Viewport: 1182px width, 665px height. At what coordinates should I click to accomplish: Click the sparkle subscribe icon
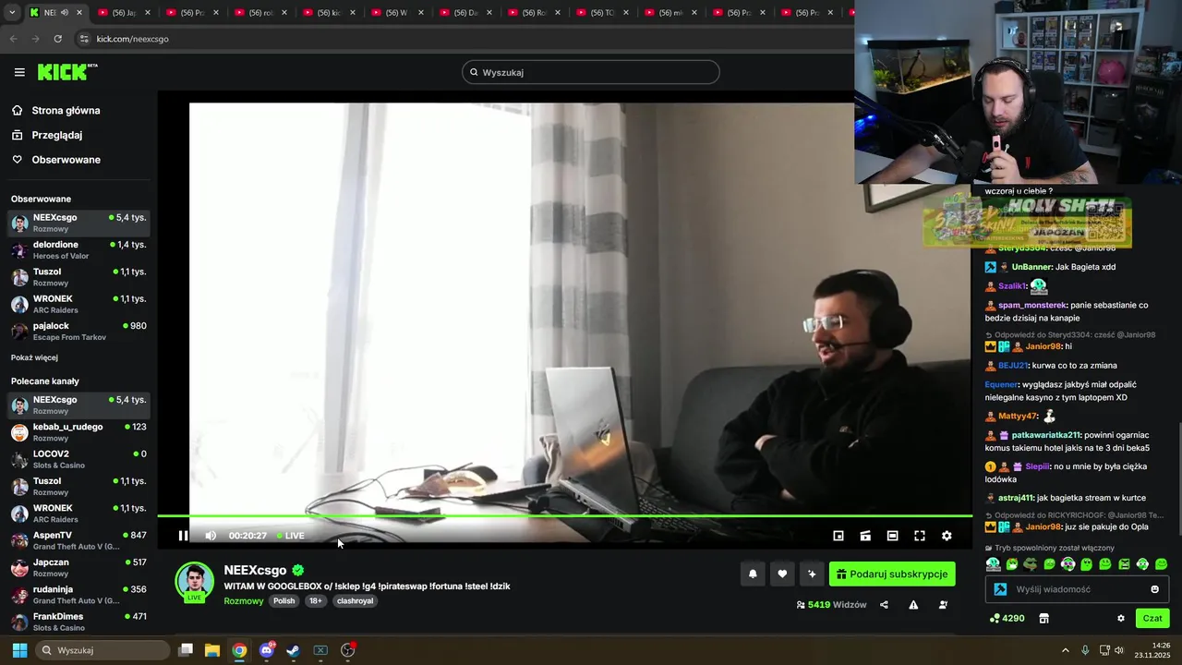tap(812, 574)
